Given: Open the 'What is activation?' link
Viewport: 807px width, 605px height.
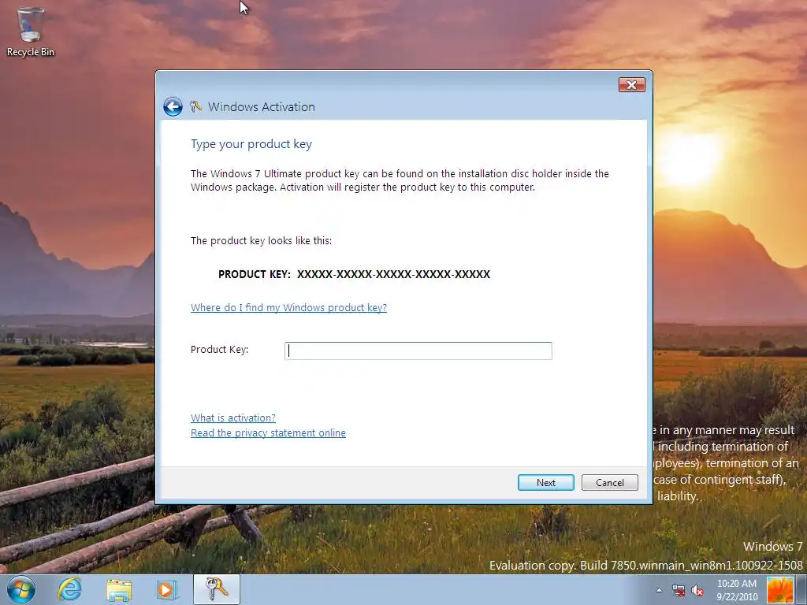Looking at the screenshot, I should [x=233, y=418].
